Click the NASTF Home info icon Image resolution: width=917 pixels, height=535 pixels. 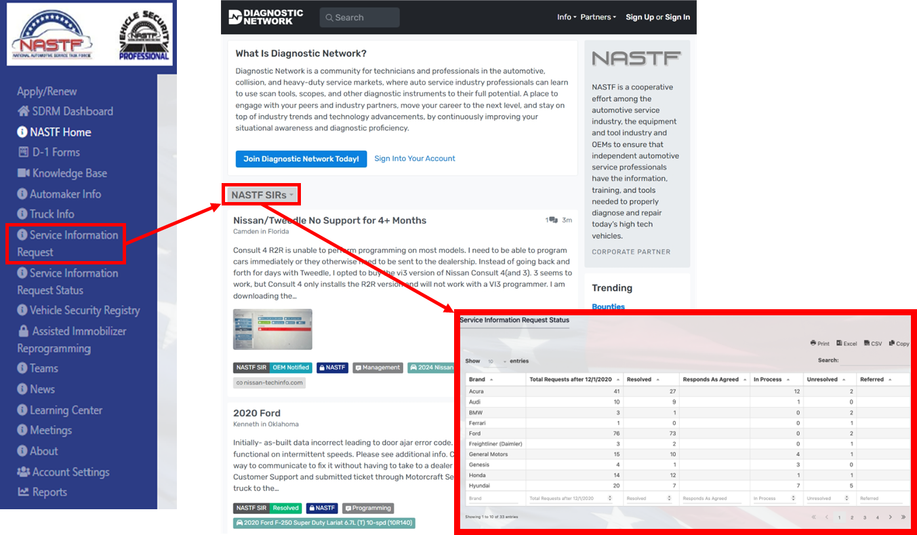pos(22,132)
